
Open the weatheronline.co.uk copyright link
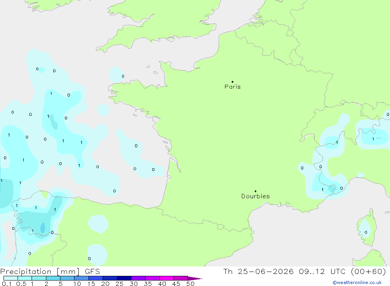357,282
